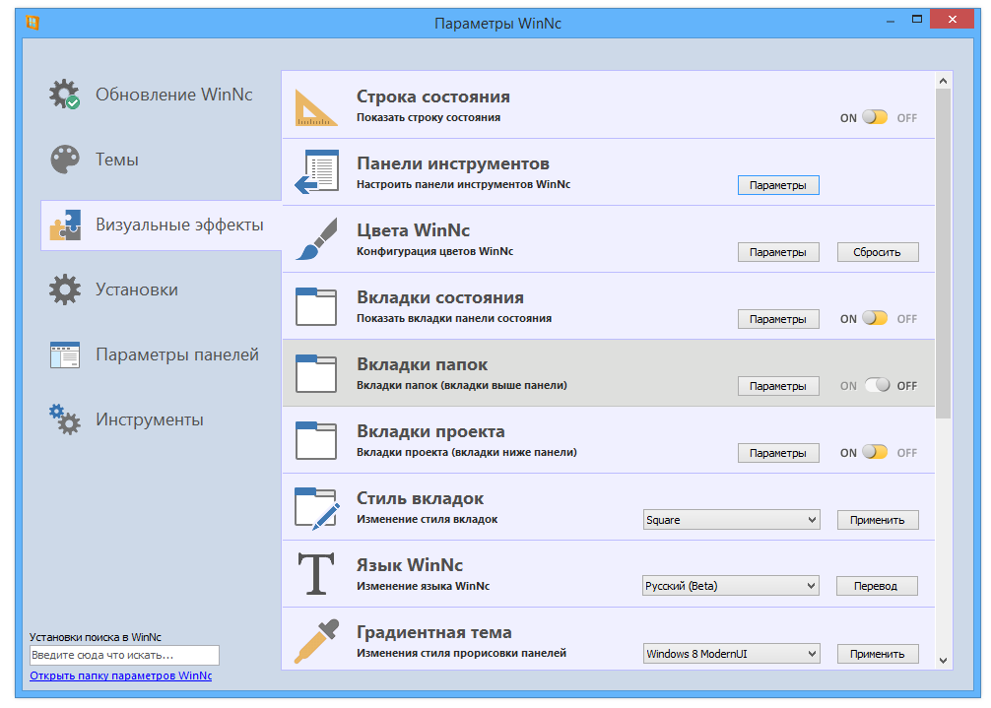This screenshot has width=991, height=708.
Task: Open the WinNc parameters folder link
Action: point(120,676)
